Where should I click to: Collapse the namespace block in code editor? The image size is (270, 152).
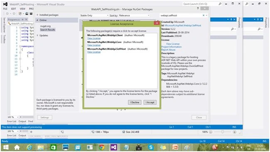(20, 46)
